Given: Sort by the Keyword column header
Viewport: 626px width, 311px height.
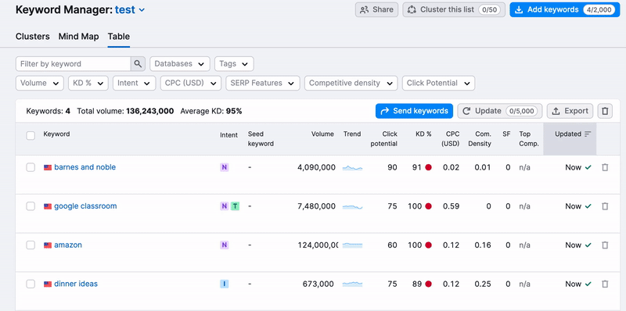Looking at the screenshot, I should (56, 134).
